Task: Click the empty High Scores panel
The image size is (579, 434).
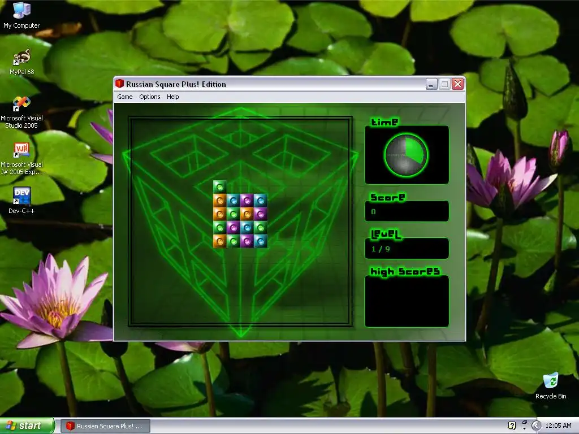Action: point(407,301)
